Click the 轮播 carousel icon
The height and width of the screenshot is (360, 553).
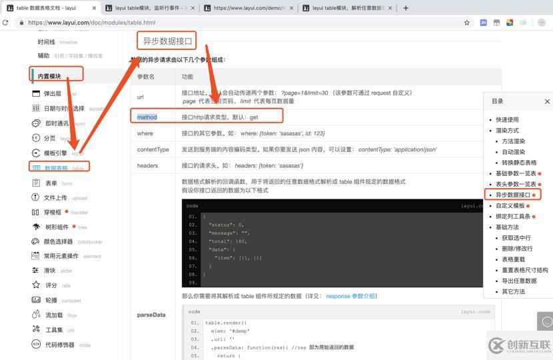pyautogui.click(x=36, y=300)
